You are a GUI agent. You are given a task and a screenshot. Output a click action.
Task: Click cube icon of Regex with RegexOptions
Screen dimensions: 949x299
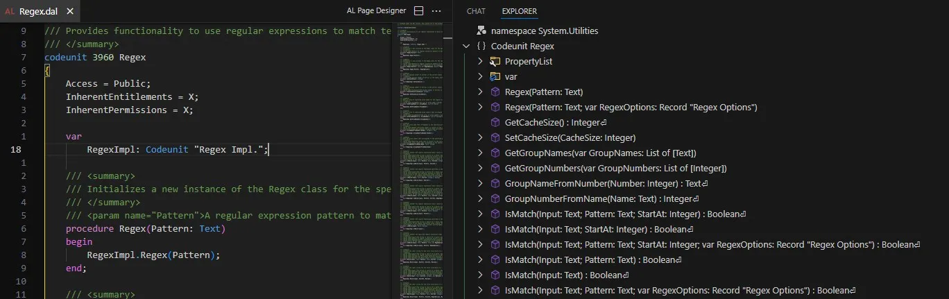pos(495,107)
